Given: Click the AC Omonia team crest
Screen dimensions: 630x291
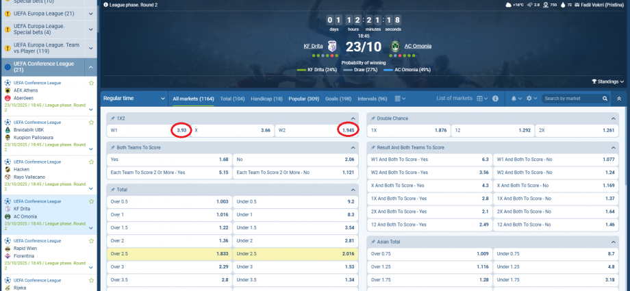Looking at the screenshot, I should coord(395,46).
